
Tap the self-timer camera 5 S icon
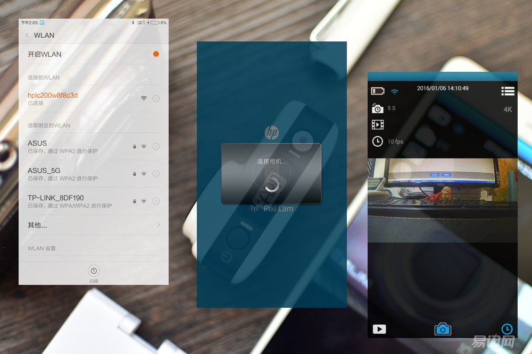coord(378,108)
